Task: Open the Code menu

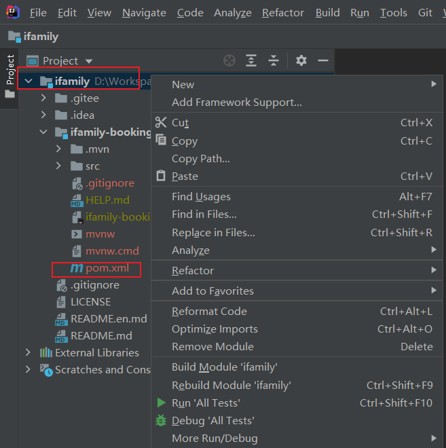Action: pyautogui.click(x=190, y=13)
